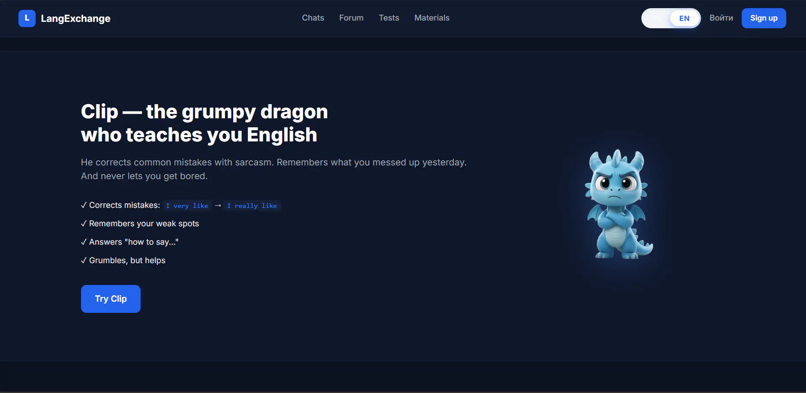This screenshot has height=393, width=806.
Task: Navigate to Materials
Action: [x=432, y=18]
